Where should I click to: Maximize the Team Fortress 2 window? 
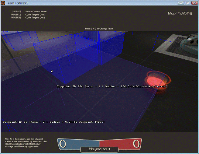tap(188, 3)
